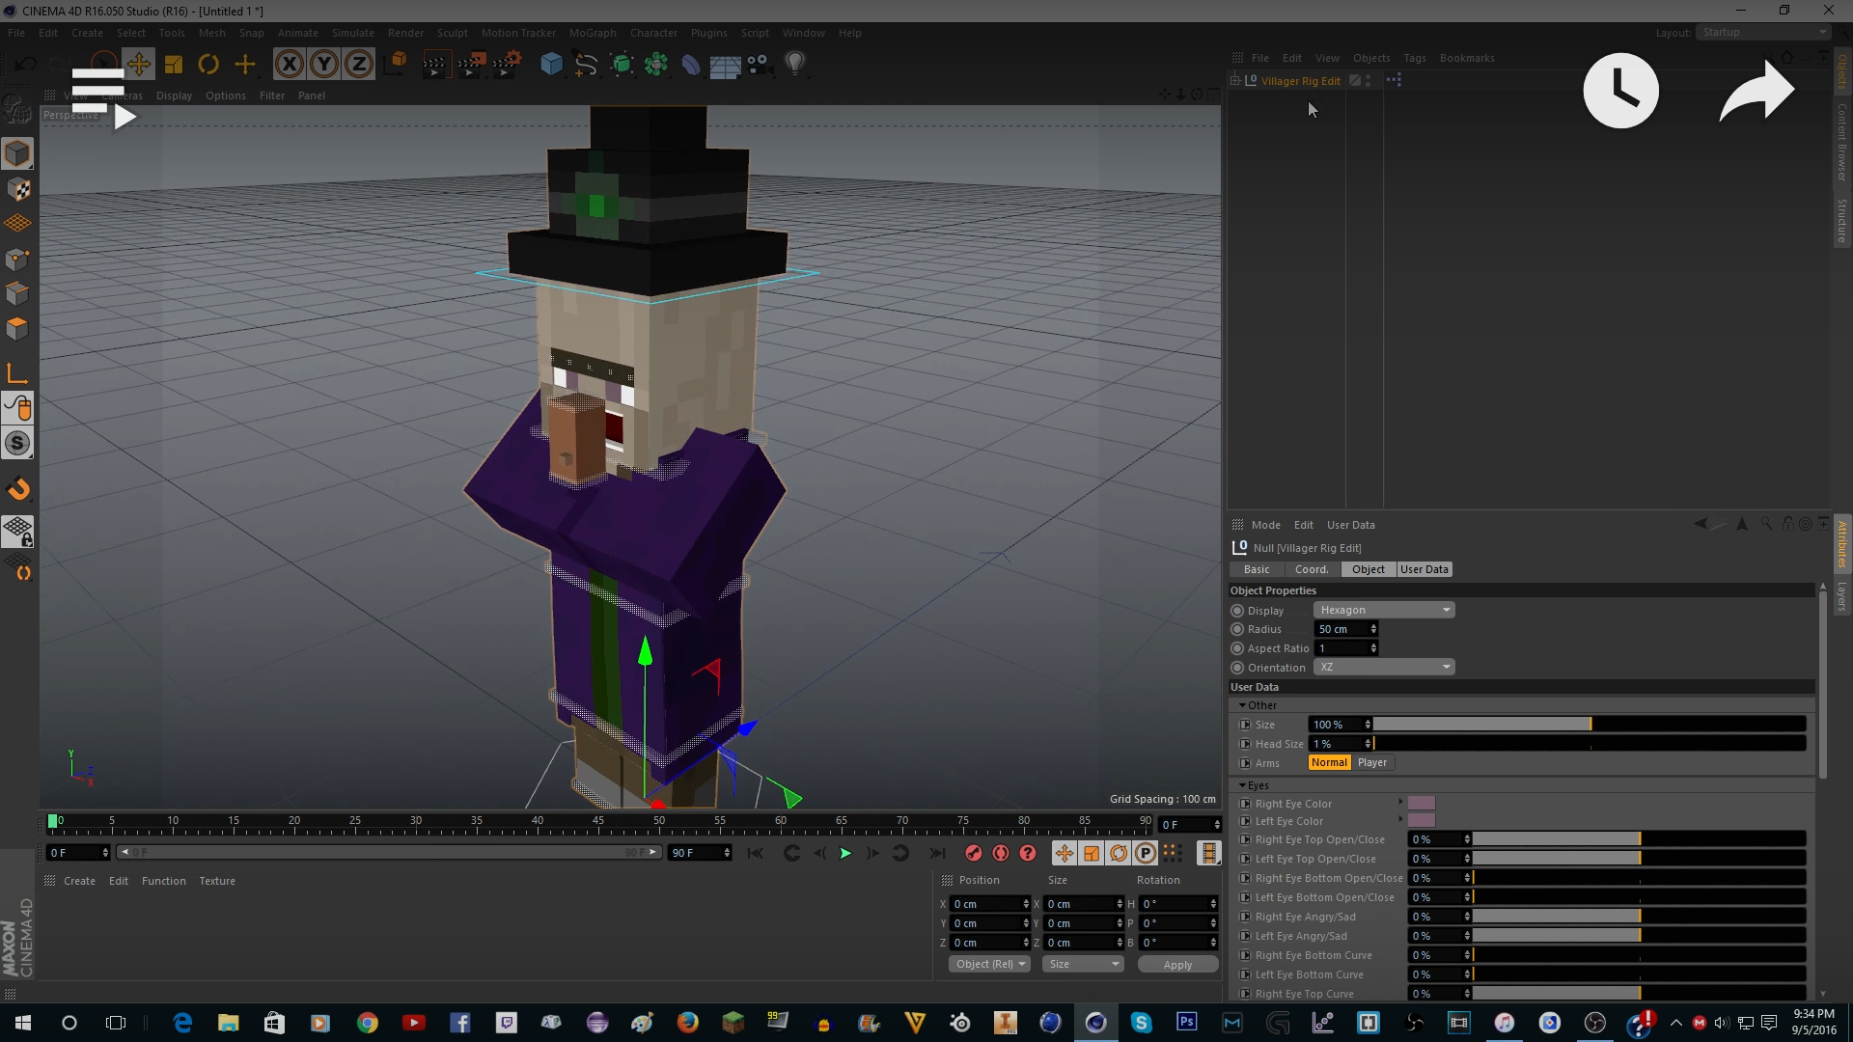Toggle the Aspect Ratio animation dot
Viewport: 1853px width, 1042px height.
[x=1237, y=648]
